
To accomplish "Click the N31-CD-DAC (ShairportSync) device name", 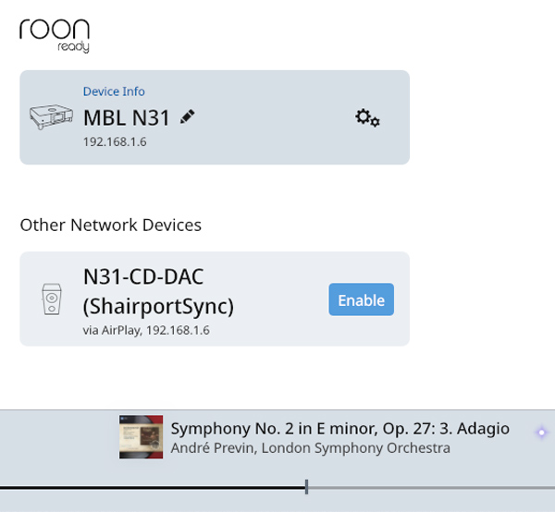I will click(157, 291).
